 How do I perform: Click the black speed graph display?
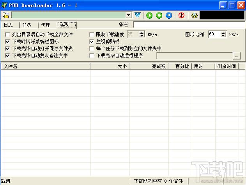222,15
